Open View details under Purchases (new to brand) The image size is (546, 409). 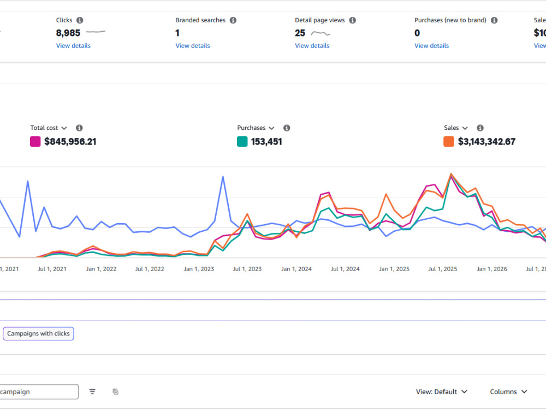pyautogui.click(x=431, y=46)
